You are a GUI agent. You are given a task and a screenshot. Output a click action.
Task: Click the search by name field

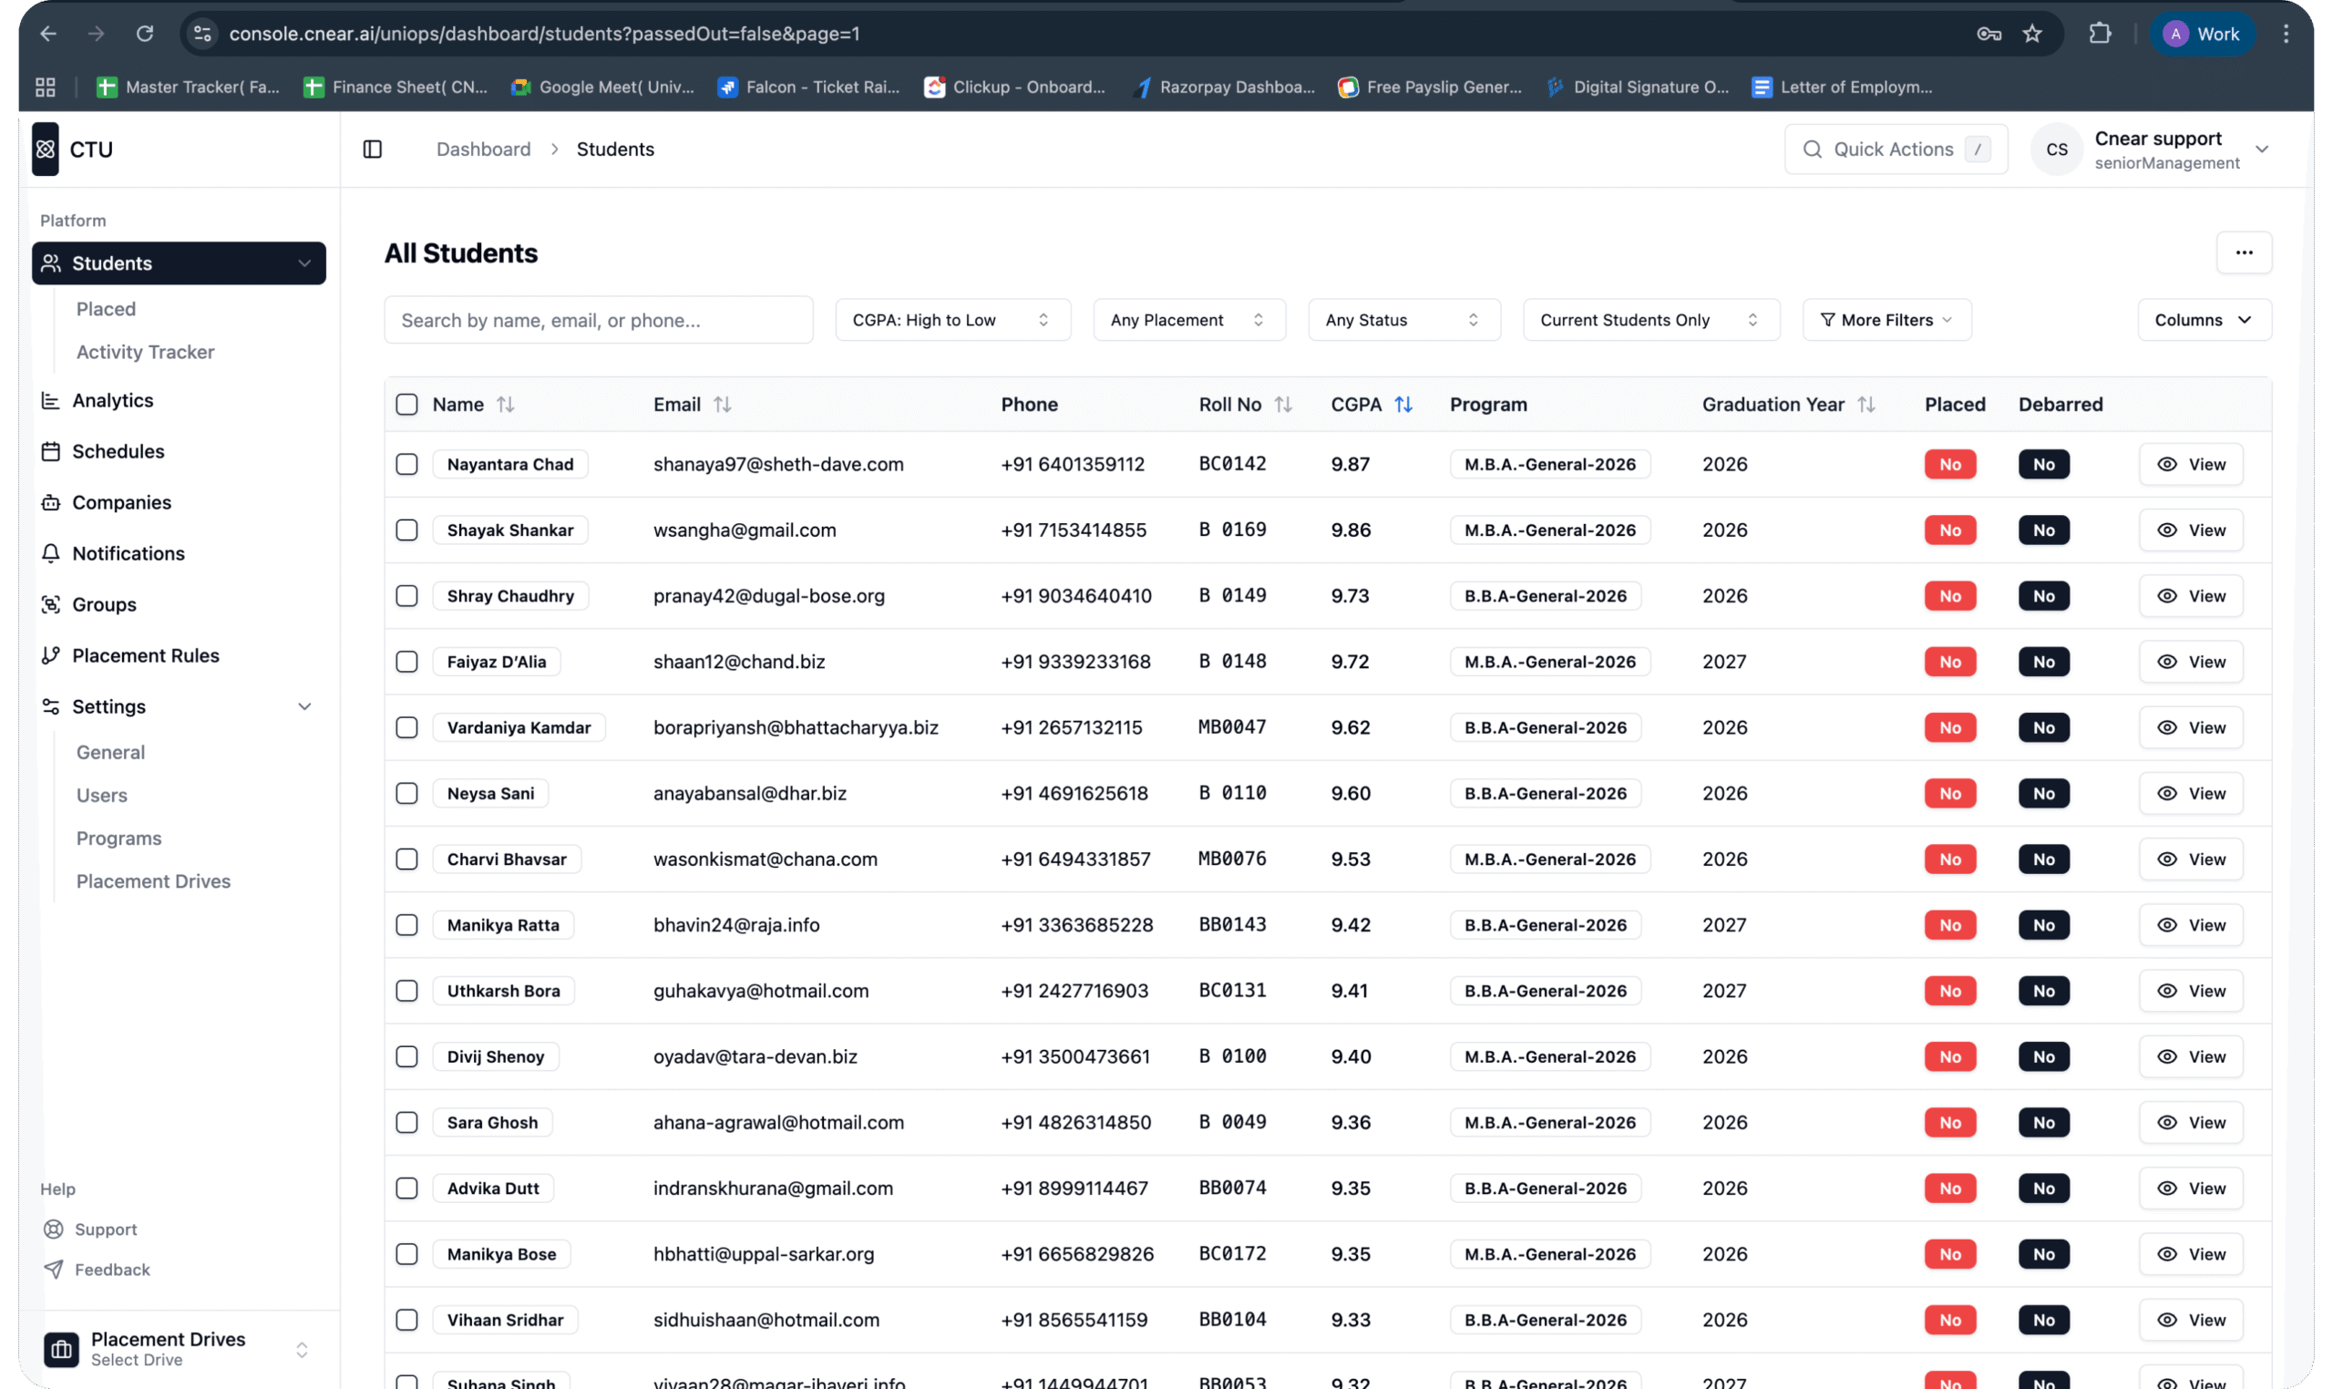598,320
